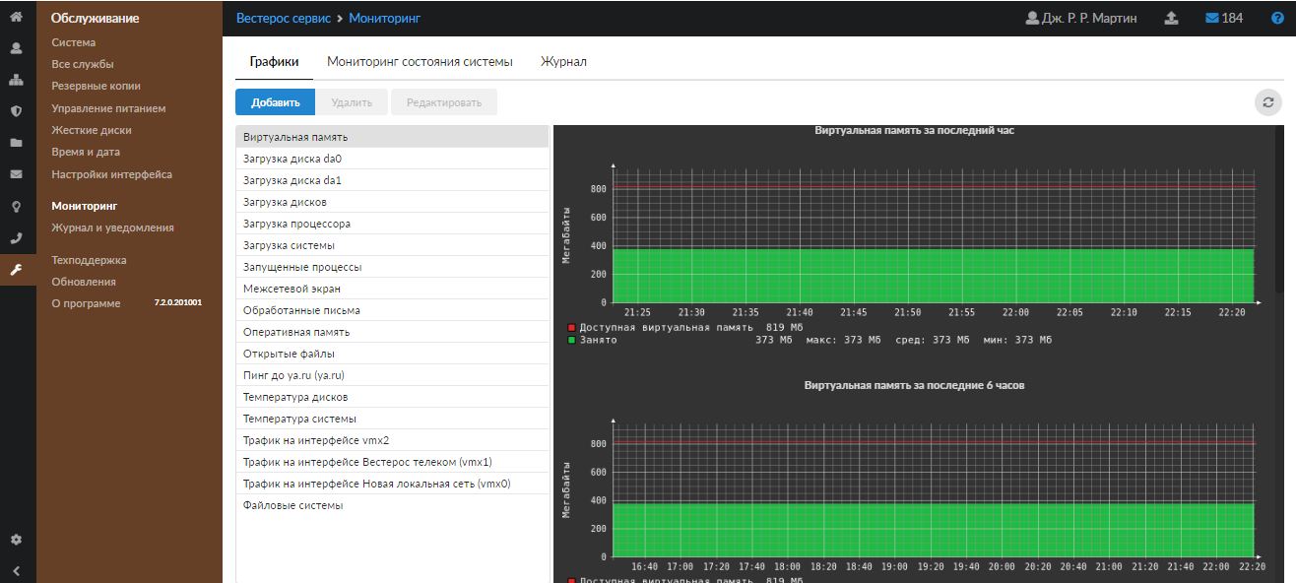1296x583 pixels.
Task: Open the gear settings icon at sidebar bottom
Action: click(16, 540)
